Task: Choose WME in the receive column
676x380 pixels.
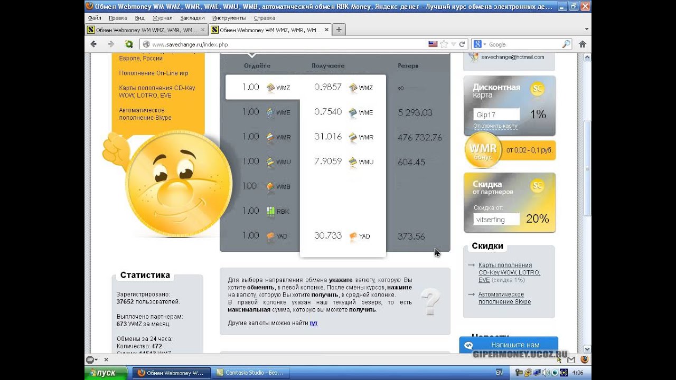Action: pos(343,112)
